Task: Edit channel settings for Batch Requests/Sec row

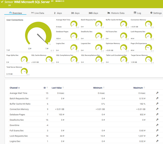Action: [157, 98]
